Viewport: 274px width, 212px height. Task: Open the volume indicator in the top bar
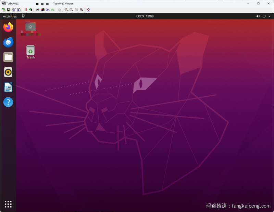[x=258, y=16]
